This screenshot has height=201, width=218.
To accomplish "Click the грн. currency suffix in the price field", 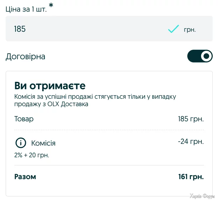I will (x=189, y=30).
